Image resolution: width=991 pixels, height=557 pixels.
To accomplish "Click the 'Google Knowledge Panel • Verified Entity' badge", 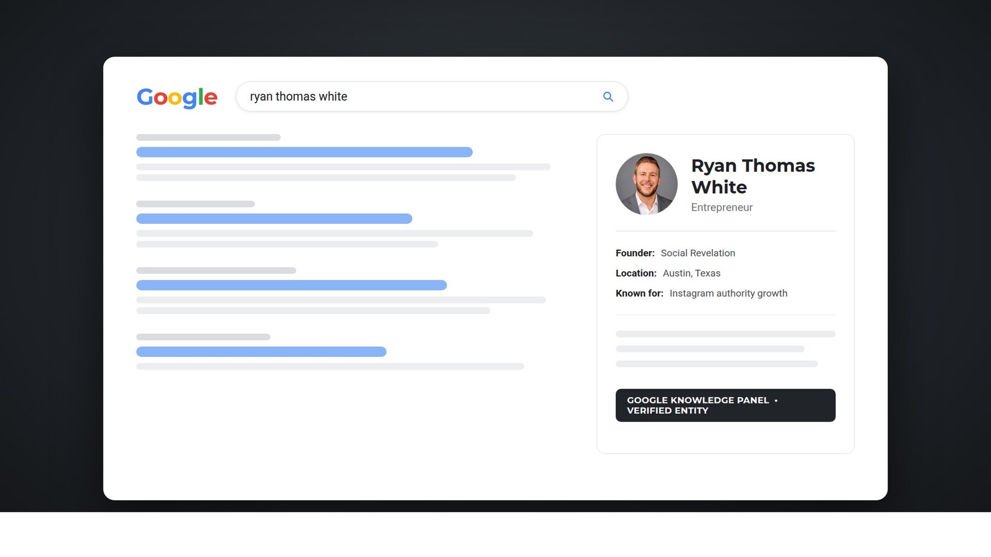I will pos(725,405).
